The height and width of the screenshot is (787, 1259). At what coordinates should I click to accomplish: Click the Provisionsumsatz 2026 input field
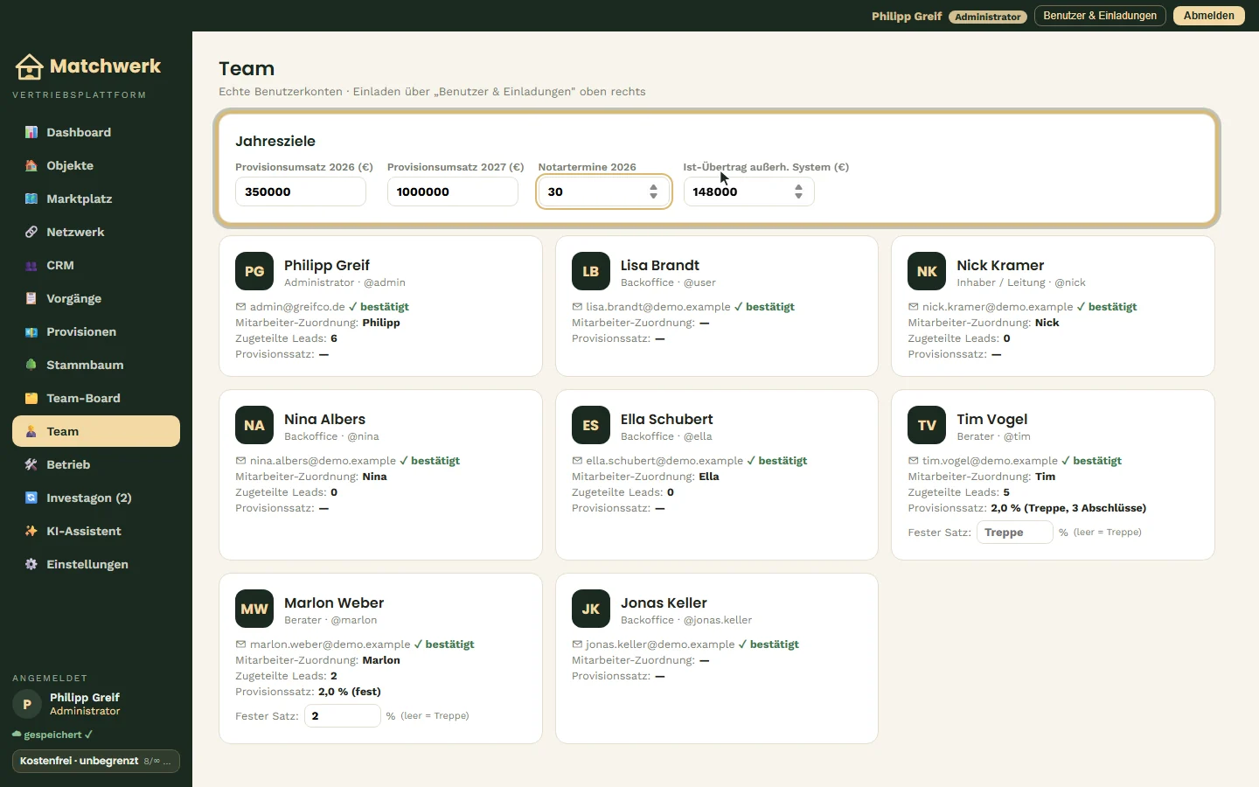(x=301, y=192)
